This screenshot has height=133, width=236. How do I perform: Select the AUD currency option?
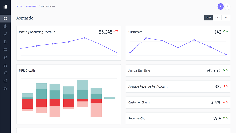(208, 18)
